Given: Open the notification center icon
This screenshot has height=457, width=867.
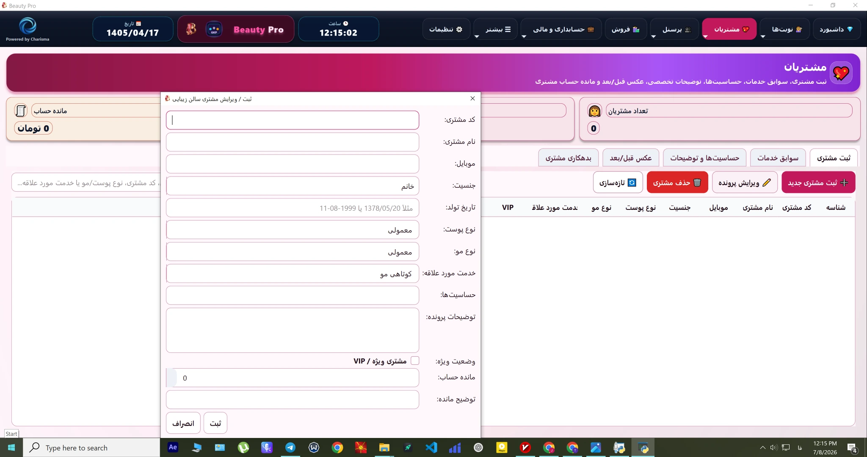Looking at the screenshot, I should point(852,448).
